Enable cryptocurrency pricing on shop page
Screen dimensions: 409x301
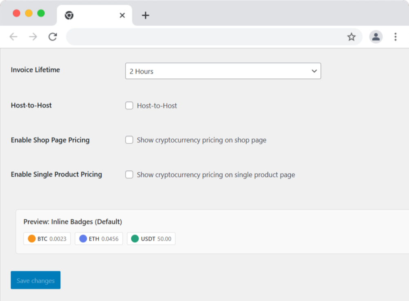click(129, 140)
